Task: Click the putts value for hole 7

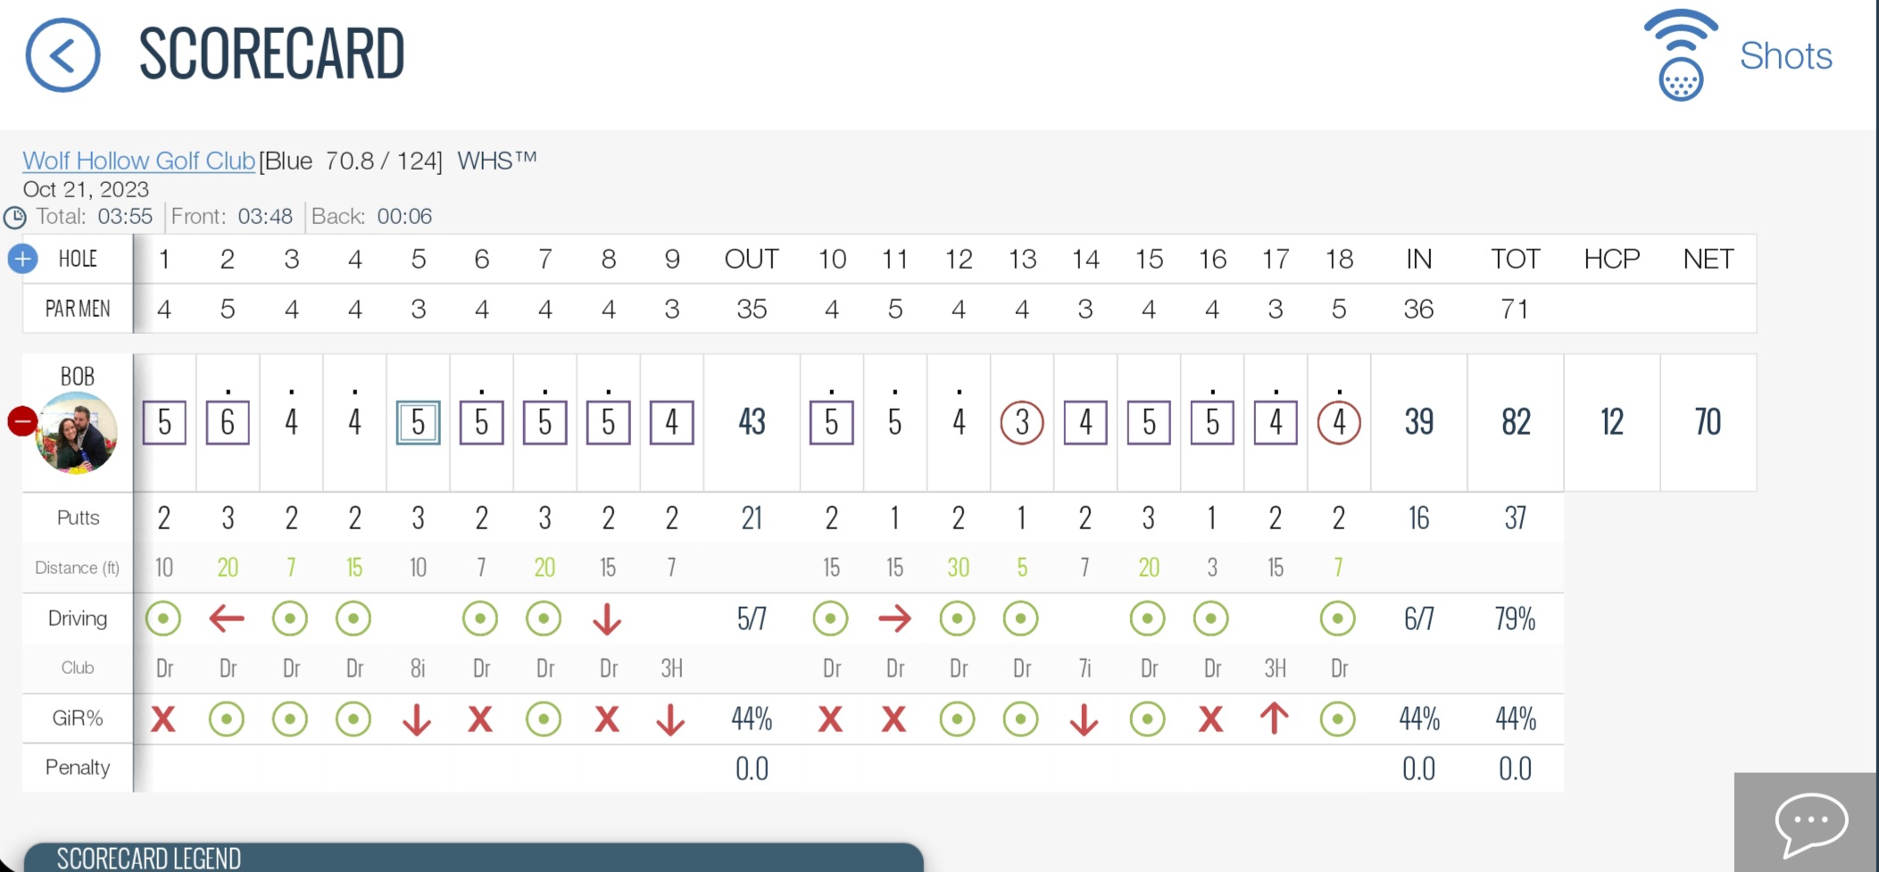Action: (545, 518)
